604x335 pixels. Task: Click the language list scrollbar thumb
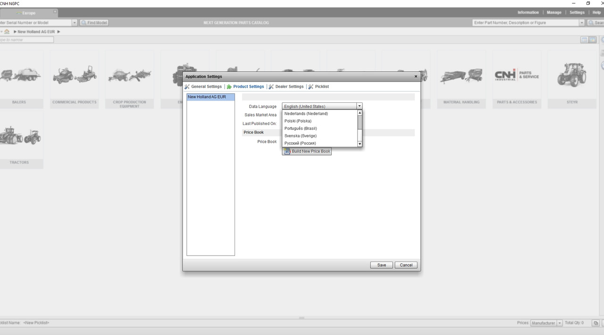(360, 122)
